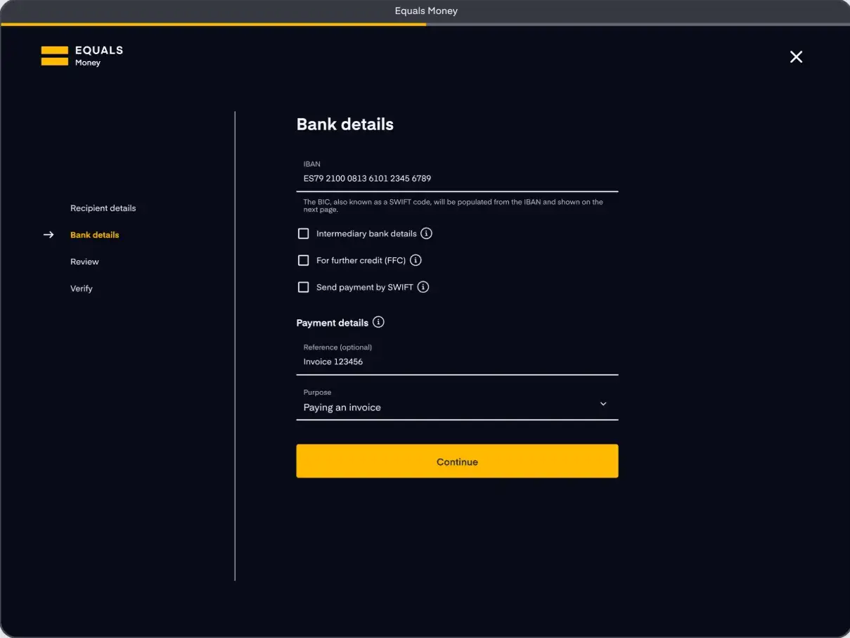This screenshot has width=850, height=638.
Task: Check the Send payment by SWIFT box
Action: (x=304, y=287)
